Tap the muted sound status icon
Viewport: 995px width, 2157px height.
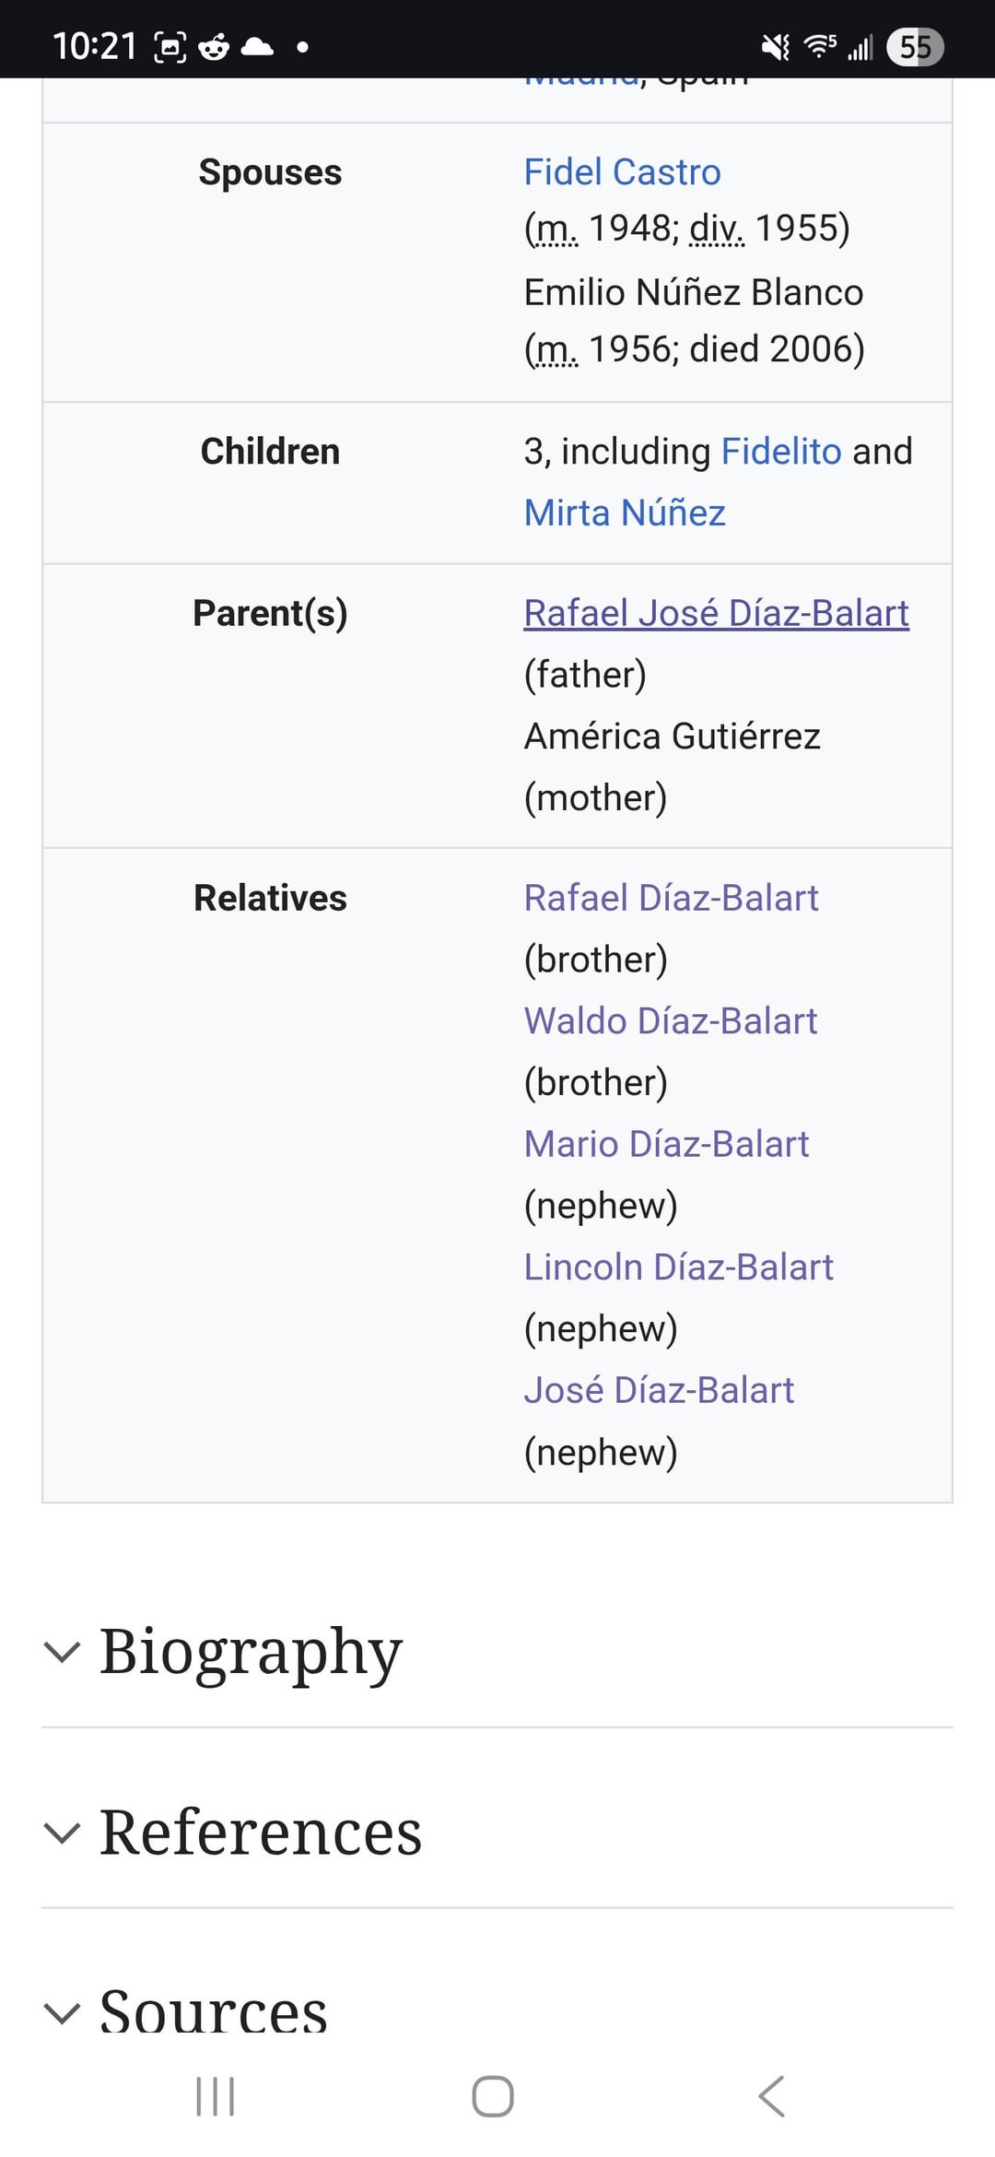click(x=776, y=46)
